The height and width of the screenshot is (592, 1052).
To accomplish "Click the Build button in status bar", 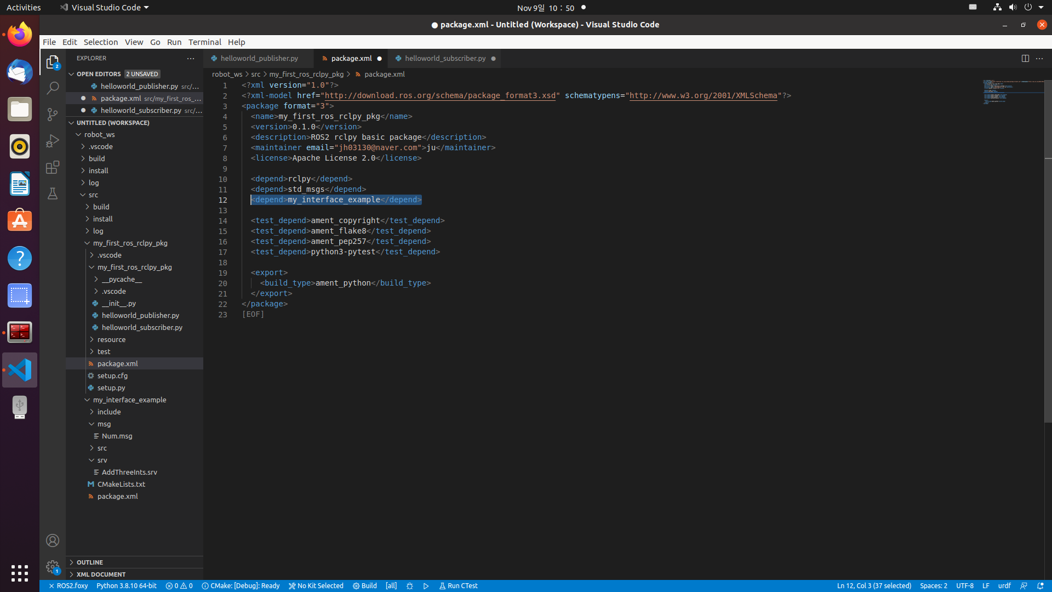I will pos(365,586).
